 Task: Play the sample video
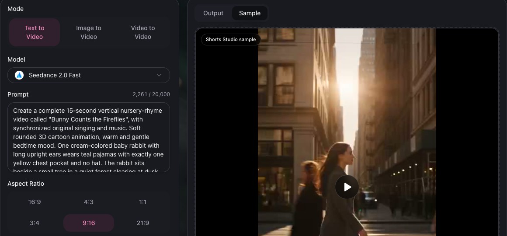tap(347, 187)
